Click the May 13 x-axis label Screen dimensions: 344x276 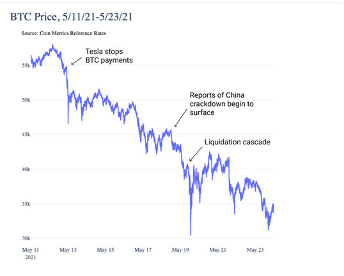coord(68,250)
